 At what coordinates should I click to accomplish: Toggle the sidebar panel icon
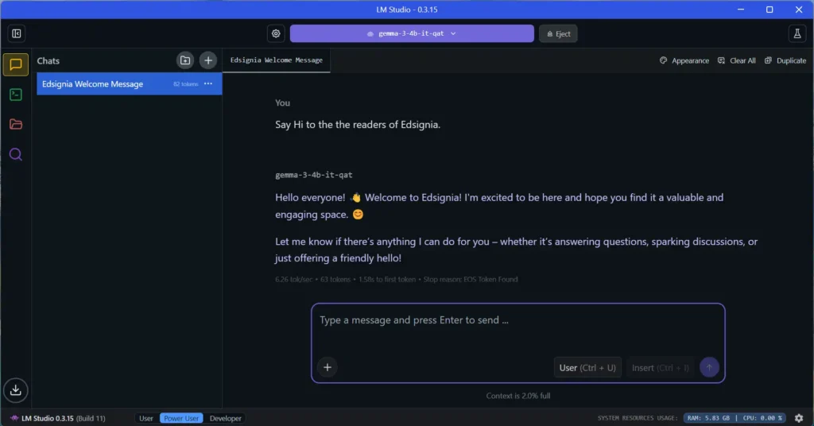click(x=17, y=33)
